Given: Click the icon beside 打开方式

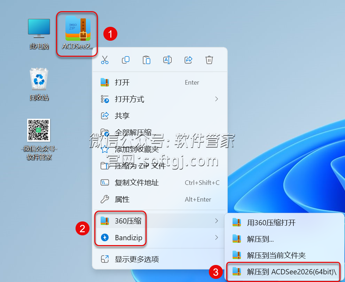Looking at the screenshot, I should tap(105, 99).
